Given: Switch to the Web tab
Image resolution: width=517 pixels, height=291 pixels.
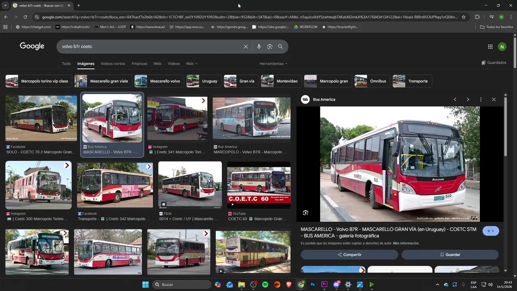Looking at the screenshot, I should tap(158, 64).
